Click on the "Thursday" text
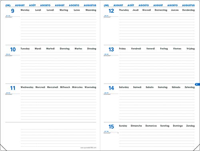The height and width of the screenshot is (151, 200). tap(124, 10)
